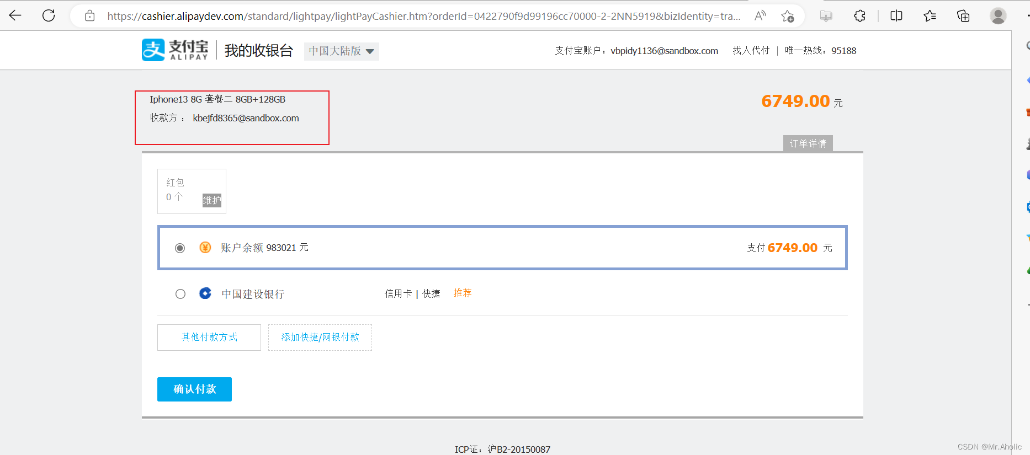Click the browser back arrow
This screenshot has height=455, width=1030.
15,15
